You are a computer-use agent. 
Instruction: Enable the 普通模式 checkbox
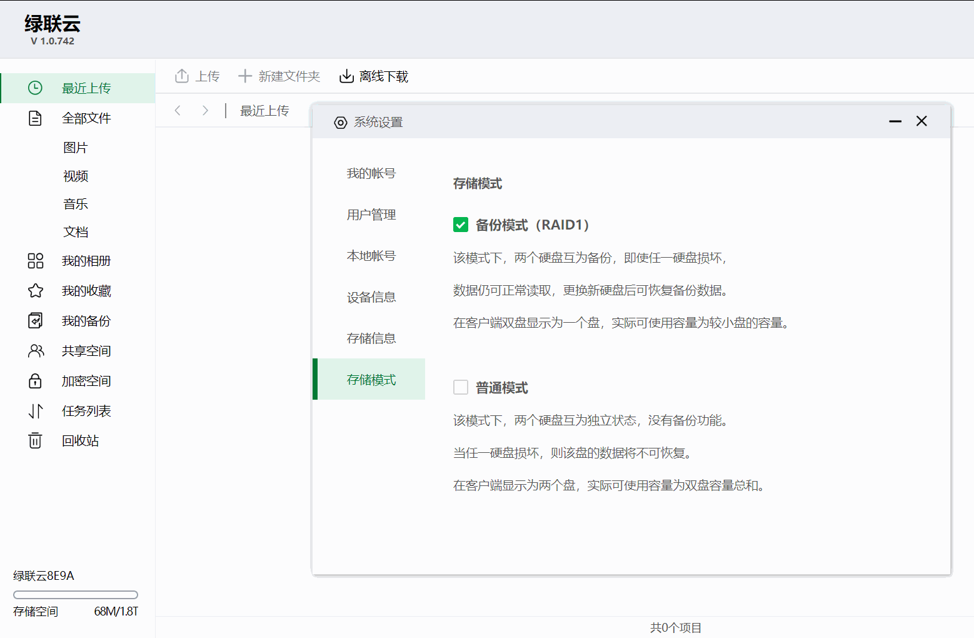point(461,387)
